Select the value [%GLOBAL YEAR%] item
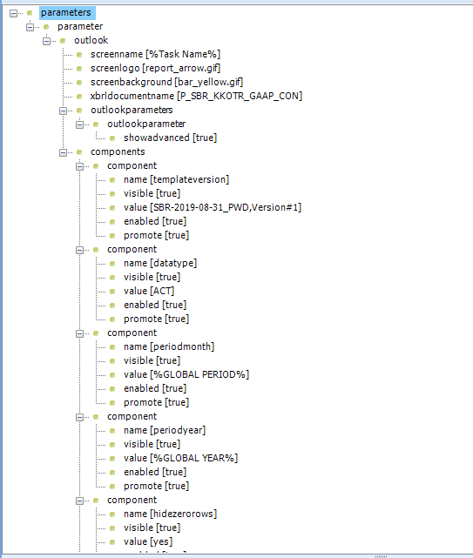Screen dimensions: 473x558 180,459
